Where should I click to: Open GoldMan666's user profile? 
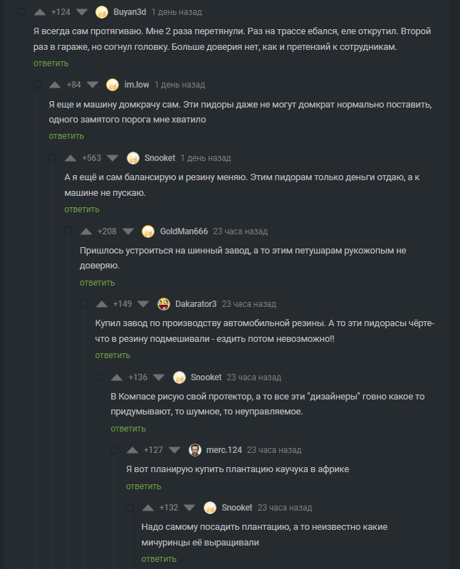[x=184, y=231]
